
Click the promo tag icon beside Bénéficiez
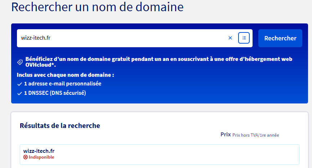[x=20, y=62]
